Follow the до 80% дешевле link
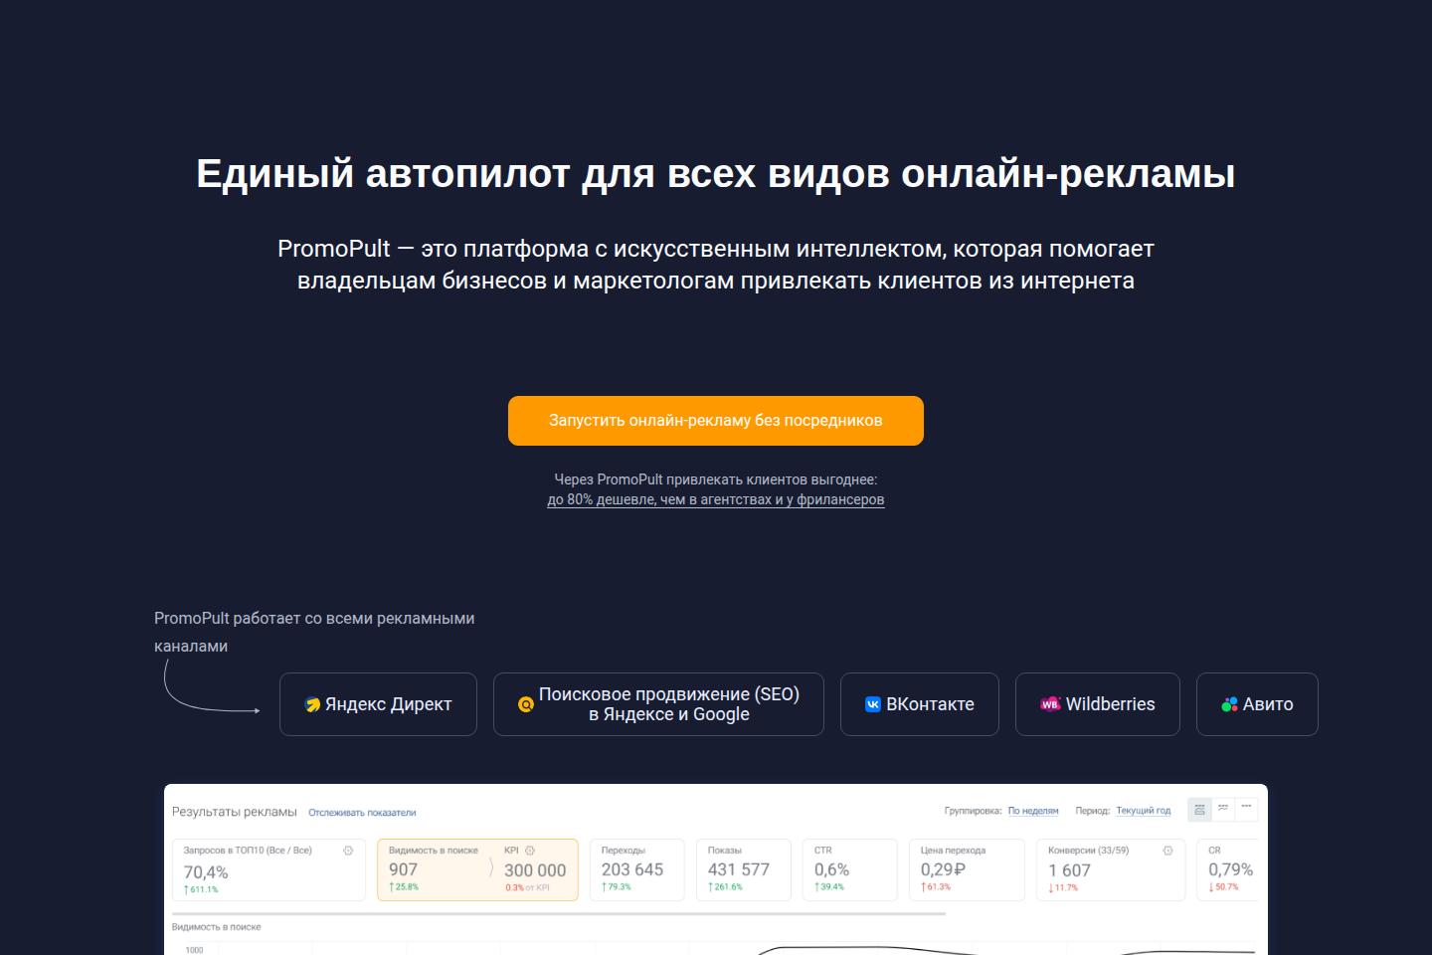This screenshot has height=955, width=1432. (716, 499)
